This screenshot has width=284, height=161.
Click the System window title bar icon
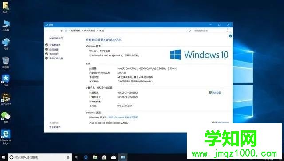(47, 25)
